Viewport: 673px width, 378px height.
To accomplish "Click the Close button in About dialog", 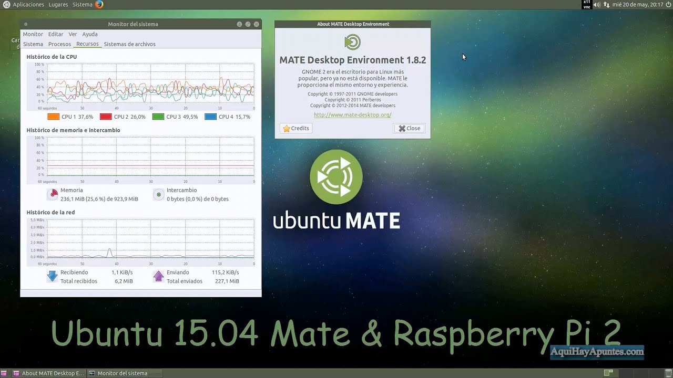I will (x=409, y=128).
